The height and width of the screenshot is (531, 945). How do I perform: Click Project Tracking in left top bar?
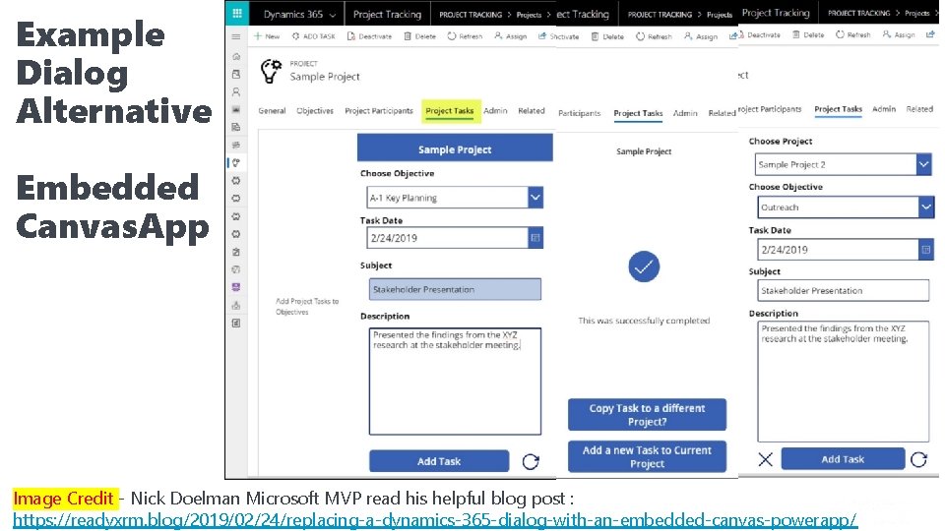click(387, 15)
